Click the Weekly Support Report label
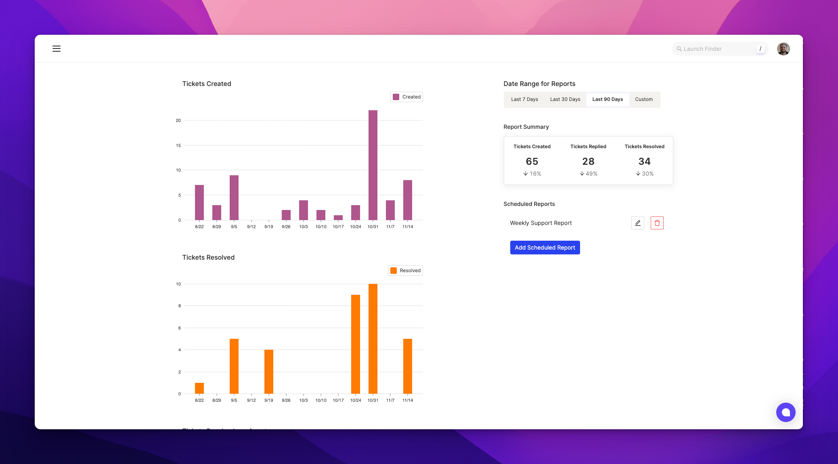 click(541, 223)
